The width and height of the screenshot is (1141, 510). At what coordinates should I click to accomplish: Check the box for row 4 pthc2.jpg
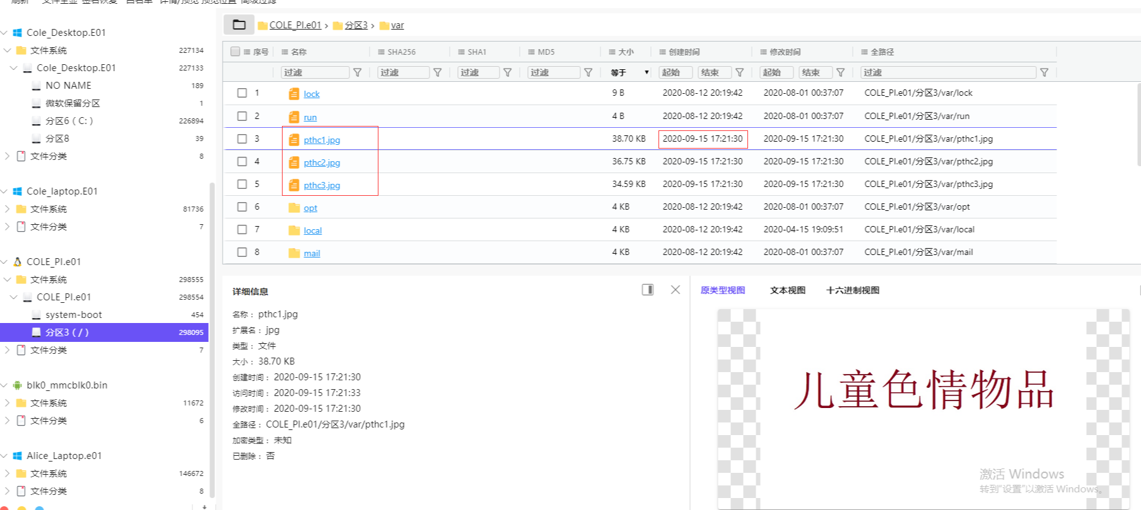pyautogui.click(x=242, y=161)
